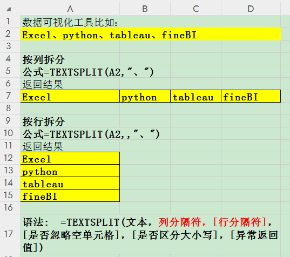Image resolution: width=290 pixels, height=257 pixels.
Task: Select row 13 header
Action: 10,171
